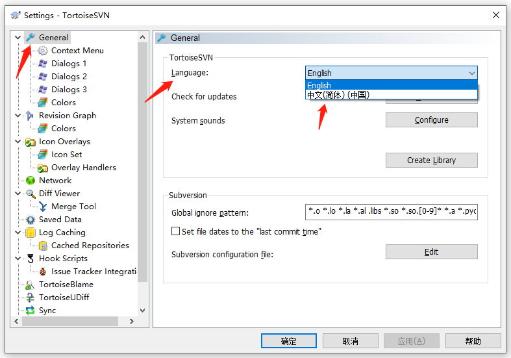Select the Overlay Handlers row text
This screenshot has width=511, height=358.
click(x=83, y=168)
